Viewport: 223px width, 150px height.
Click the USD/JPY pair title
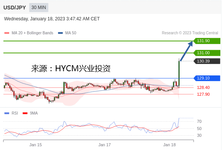(15, 8)
